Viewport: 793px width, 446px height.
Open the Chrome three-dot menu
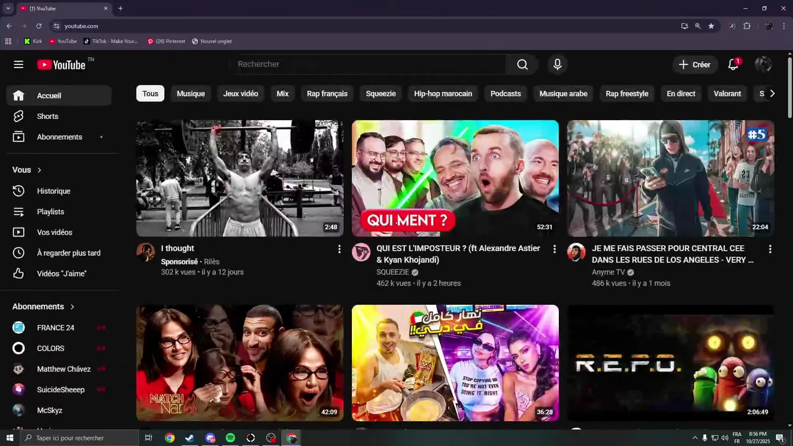coord(784,26)
